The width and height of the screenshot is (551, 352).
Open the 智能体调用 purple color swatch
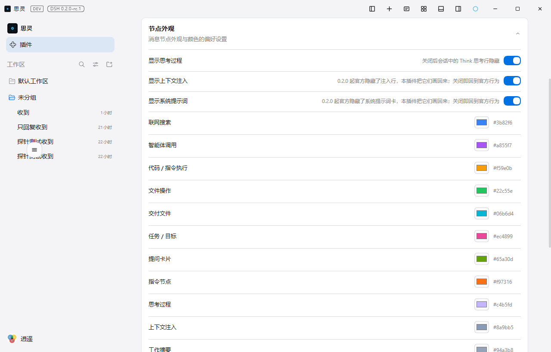pyautogui.click(x=482, y=145)
